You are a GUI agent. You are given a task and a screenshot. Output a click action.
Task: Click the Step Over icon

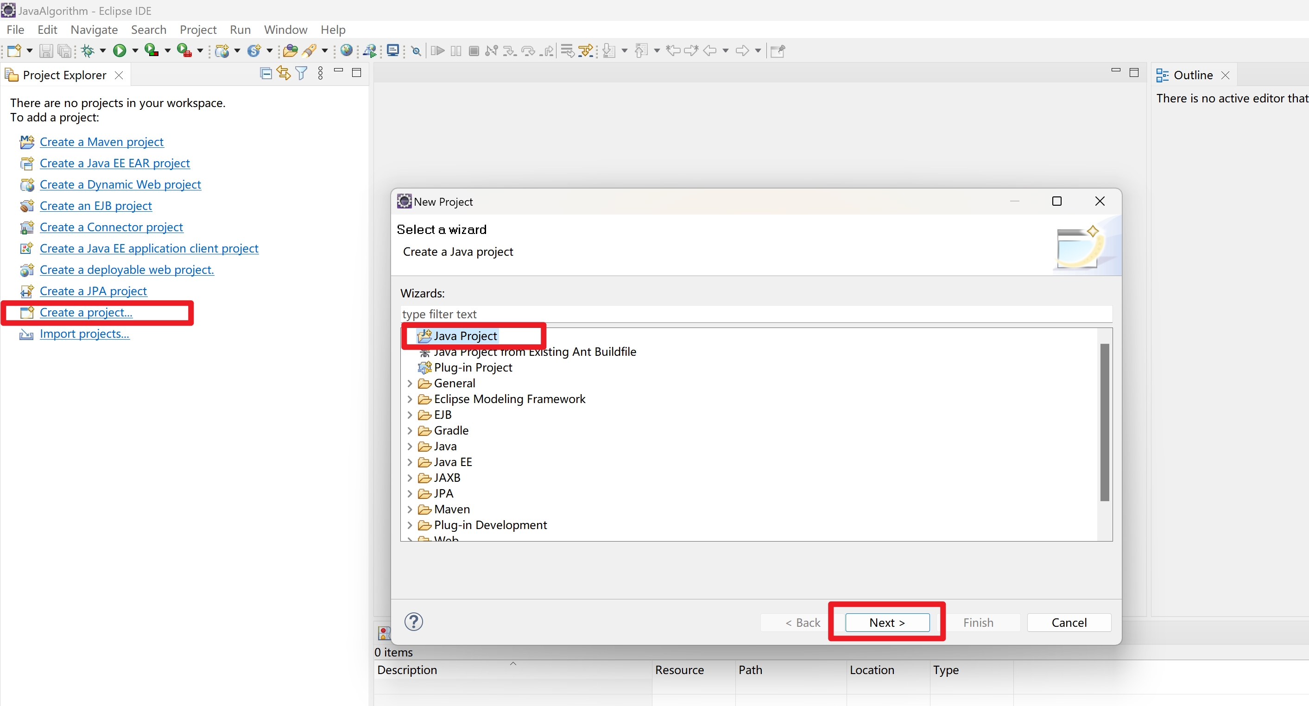pyautogui.click(x=529, y=50)
